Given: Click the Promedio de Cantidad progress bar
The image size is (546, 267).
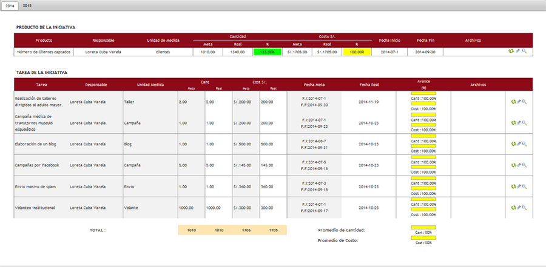Looking at the screenshot, I should (x=423, y=228).
